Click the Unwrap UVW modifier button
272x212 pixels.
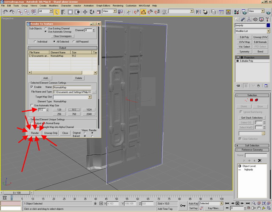260,37
